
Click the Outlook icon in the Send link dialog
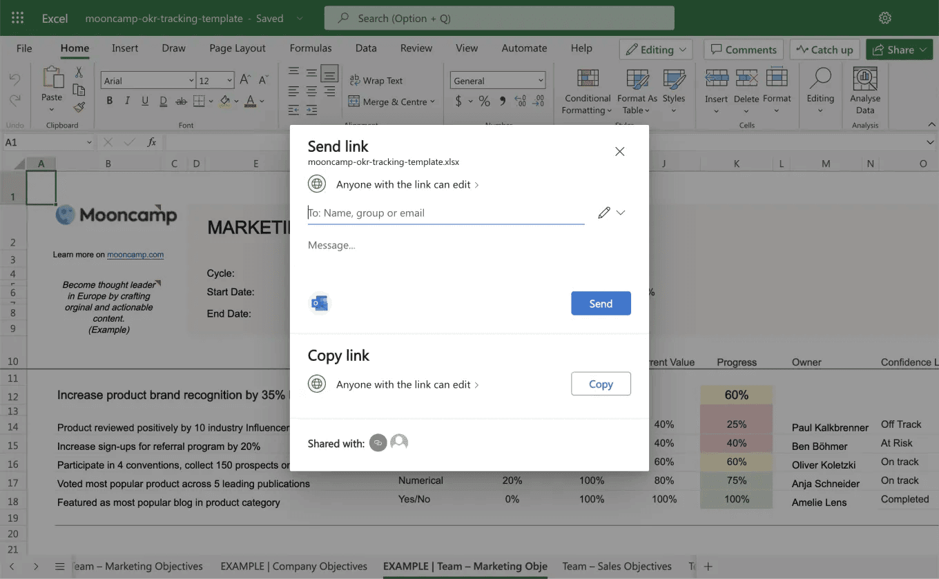click(x=320, y=303)
